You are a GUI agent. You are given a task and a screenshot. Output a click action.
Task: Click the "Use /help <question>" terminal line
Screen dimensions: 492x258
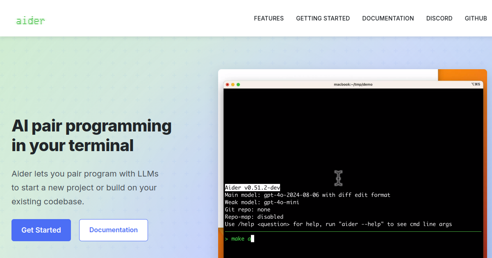pos(338,224)
